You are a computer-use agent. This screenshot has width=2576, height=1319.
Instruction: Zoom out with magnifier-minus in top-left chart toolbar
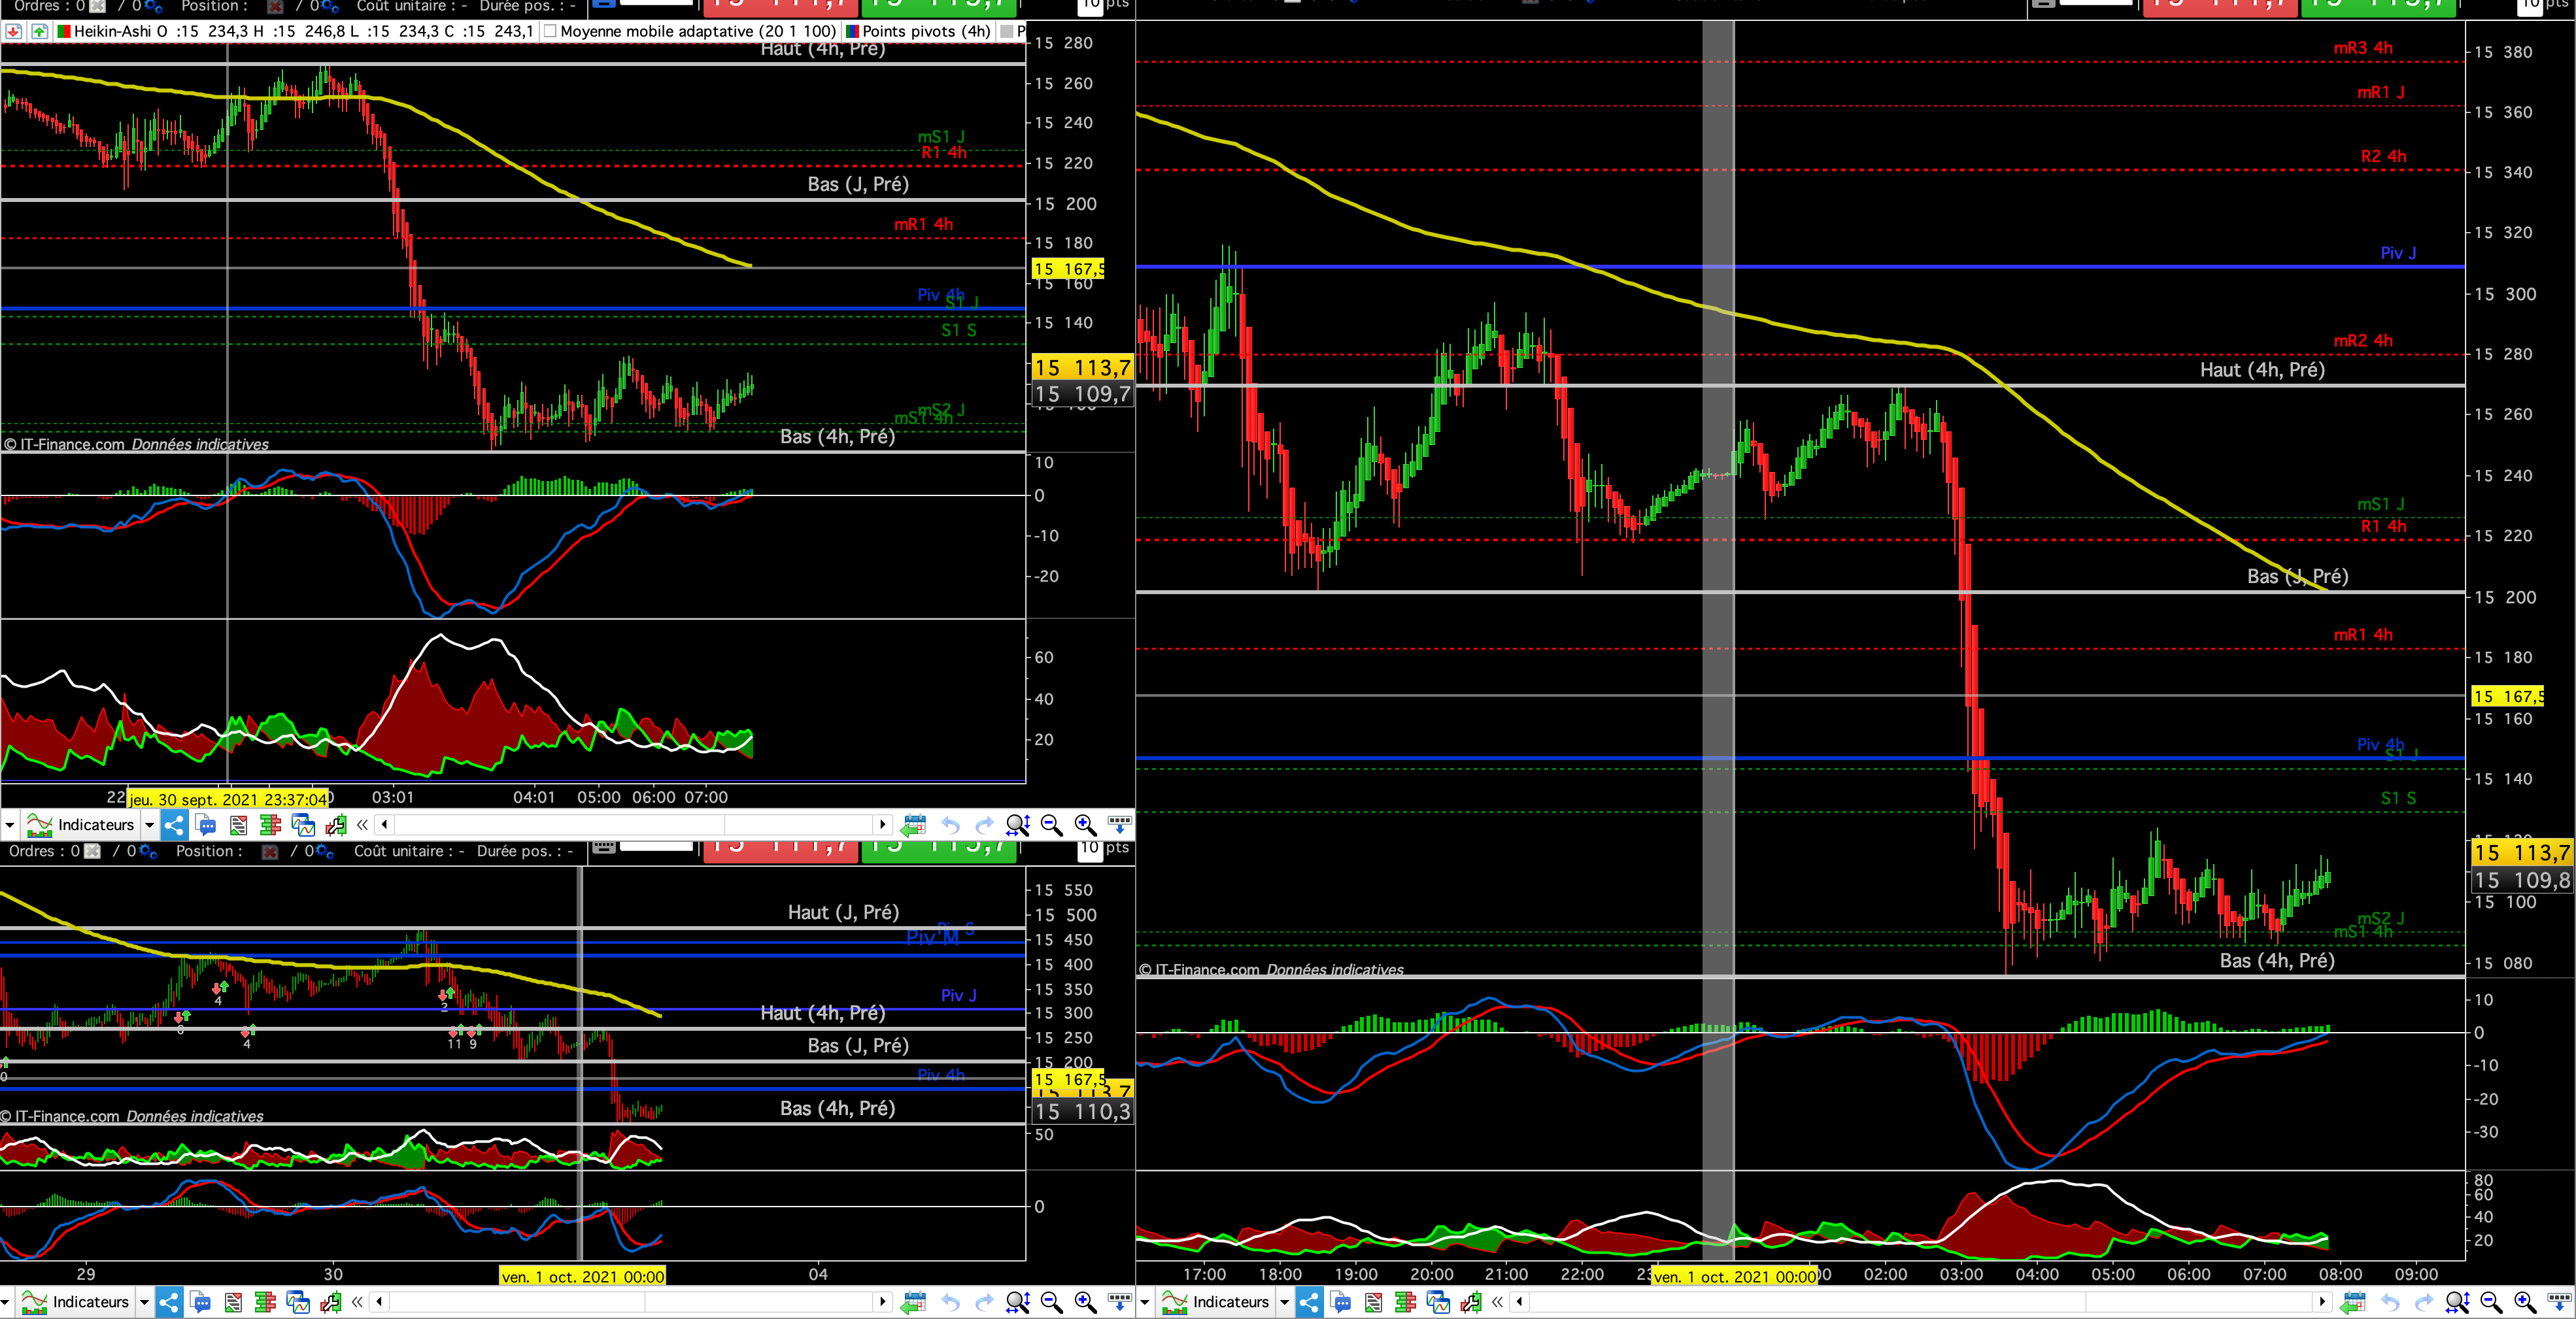pyautogui.click(x=1051, y=825)
